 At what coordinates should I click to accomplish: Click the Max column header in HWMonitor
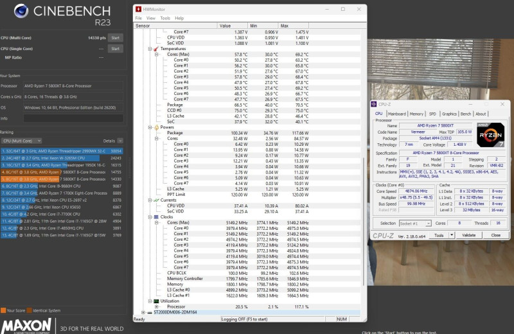click(294, 26)
